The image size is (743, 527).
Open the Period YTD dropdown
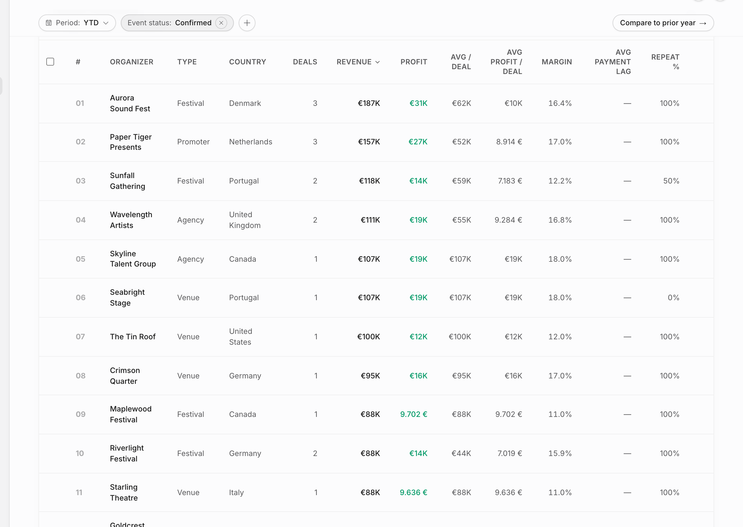(x=77, y=23)
